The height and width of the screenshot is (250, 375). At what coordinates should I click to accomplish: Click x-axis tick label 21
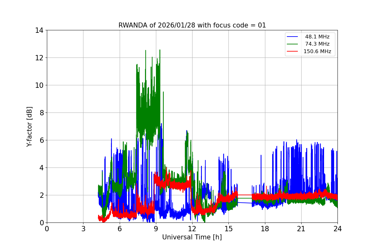coord(301,228)
